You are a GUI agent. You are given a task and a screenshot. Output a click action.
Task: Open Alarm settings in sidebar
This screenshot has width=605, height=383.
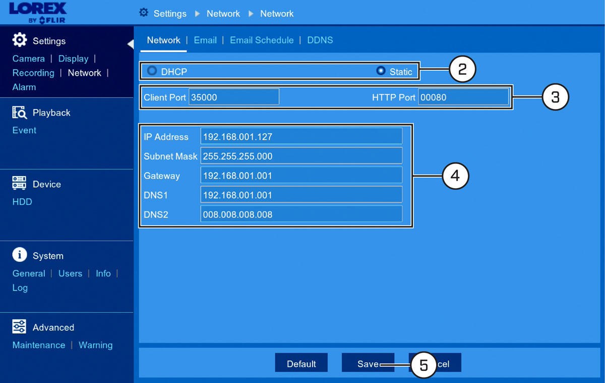point(24,87)
